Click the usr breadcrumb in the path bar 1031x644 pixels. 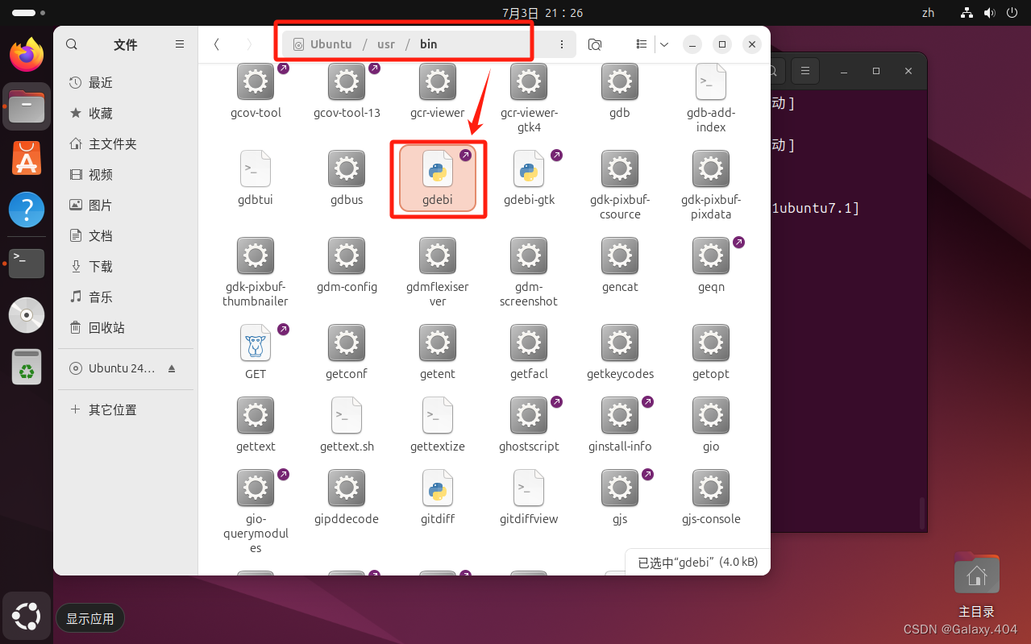385,44
